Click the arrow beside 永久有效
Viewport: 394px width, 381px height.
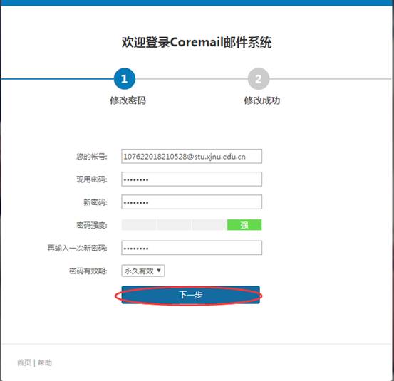pyautogui.click(x=159, y=271)
